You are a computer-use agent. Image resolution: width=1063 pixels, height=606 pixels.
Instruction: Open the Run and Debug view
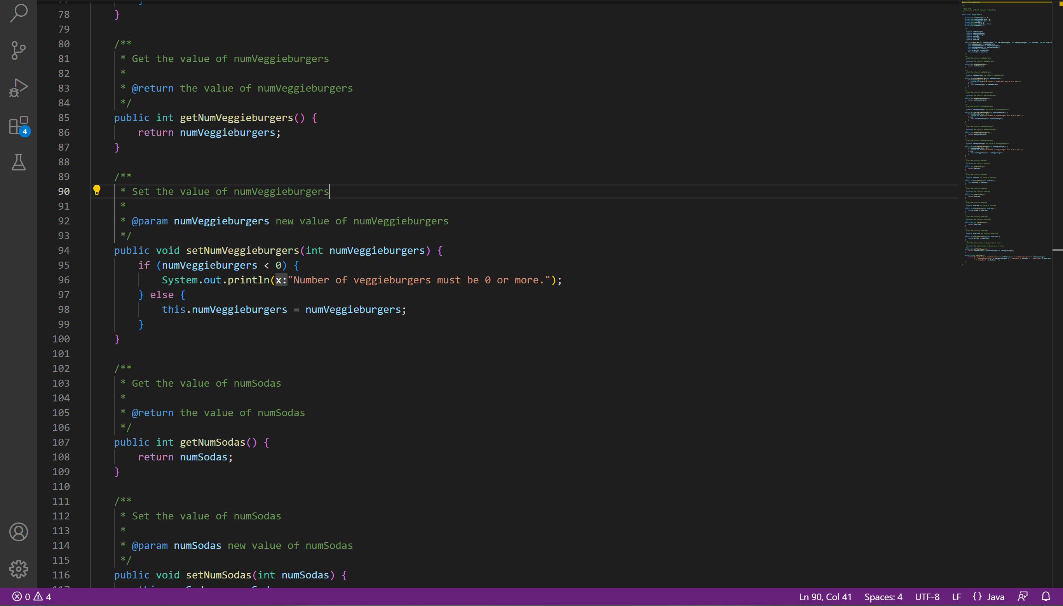(18, 88)
